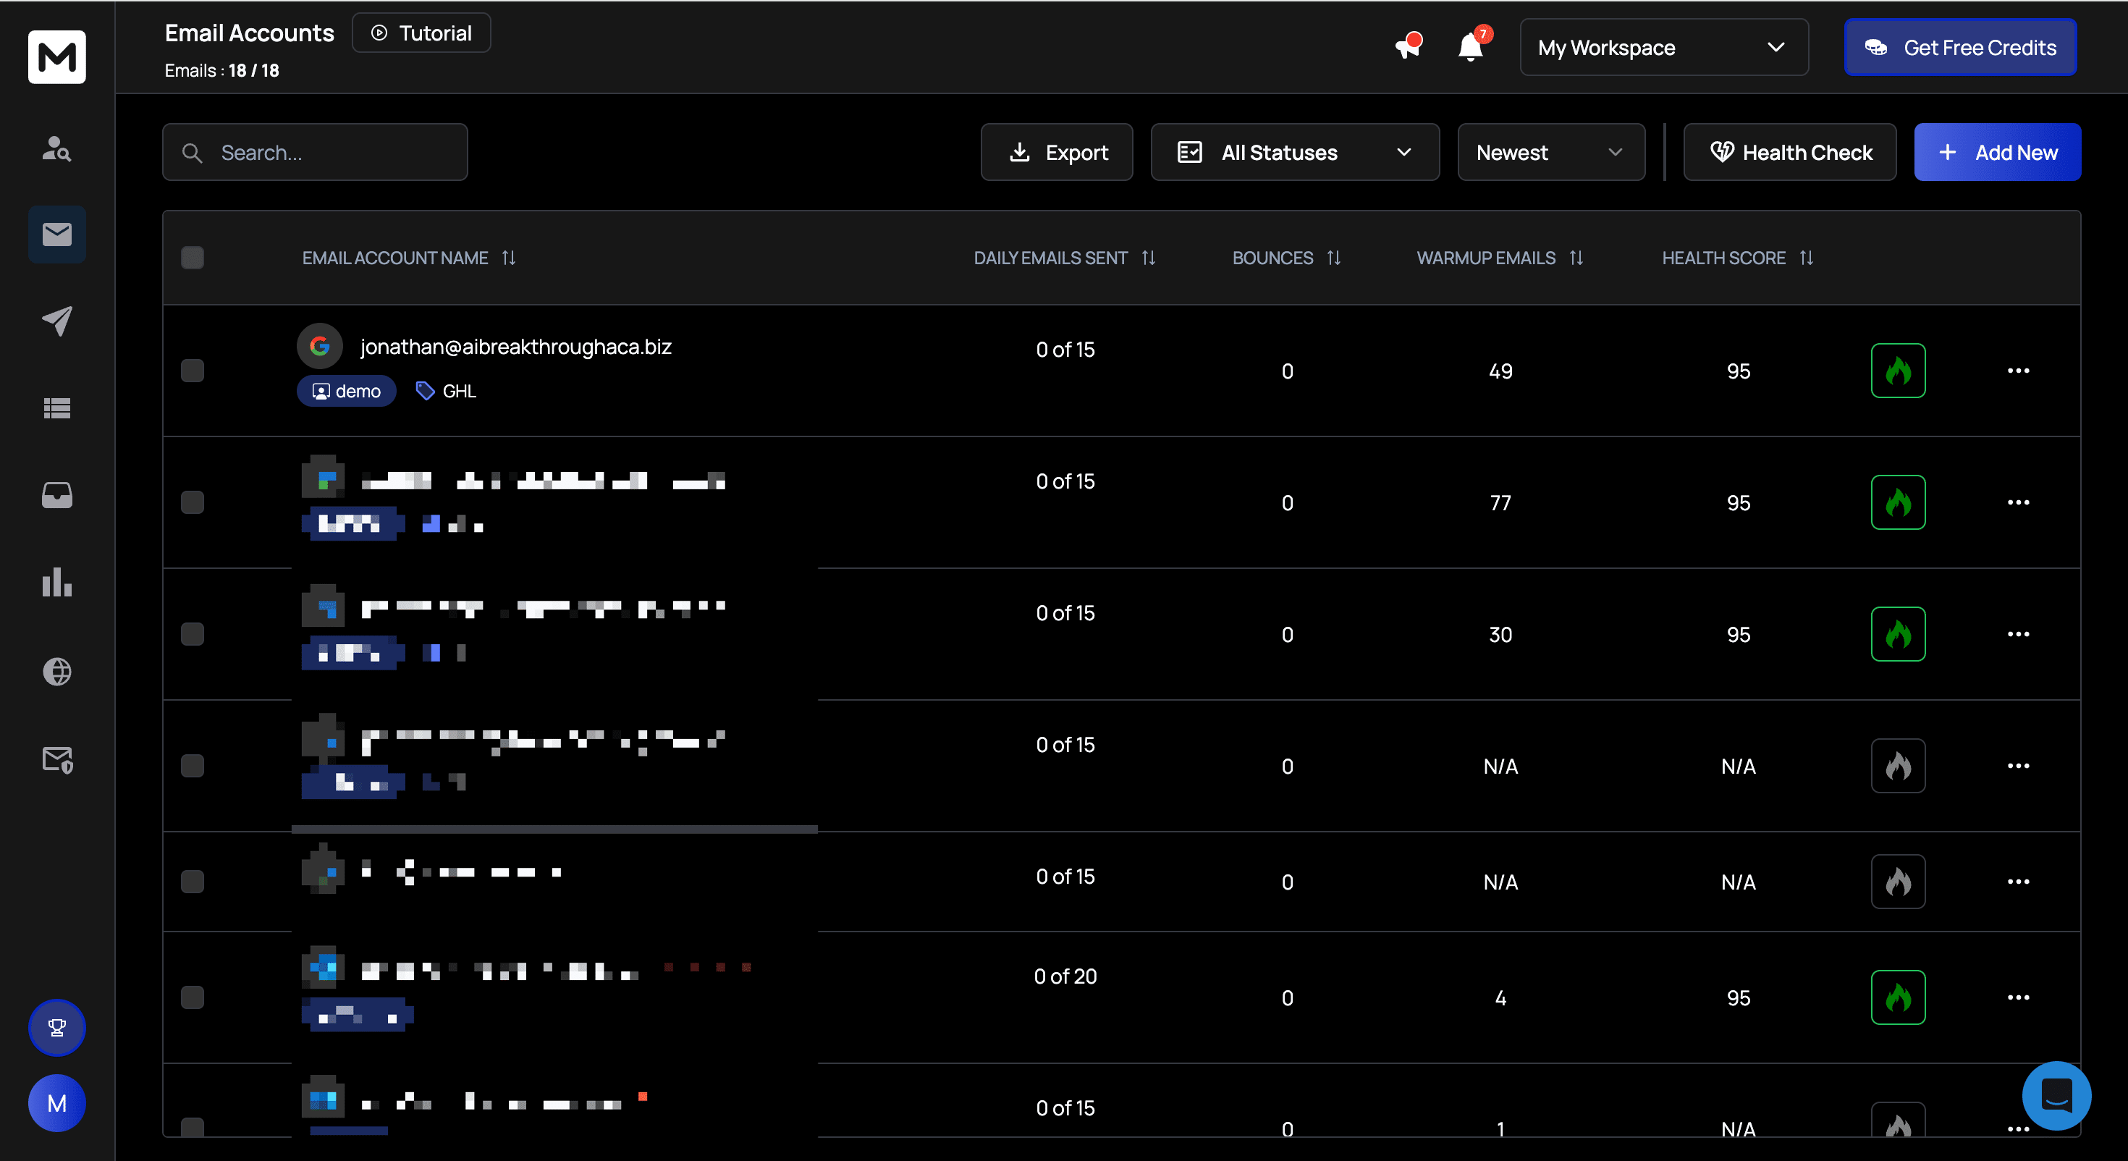Open the inbox tray sidebar icon
This screenshot has width=2128, height=1161.
57,495
